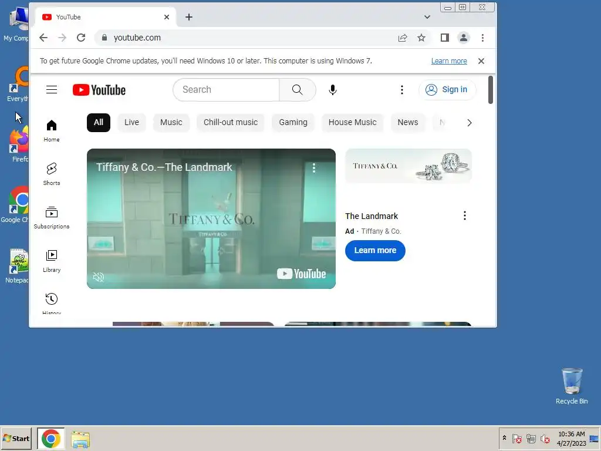Open the Windows Start menu
601x451 pixels.
point(16,438)
